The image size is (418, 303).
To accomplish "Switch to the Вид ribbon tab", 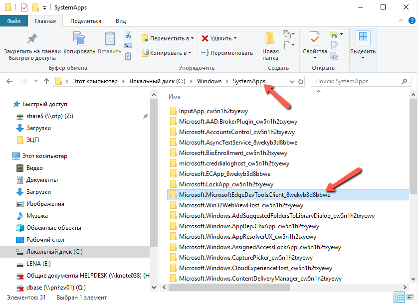I will (121, 21).
